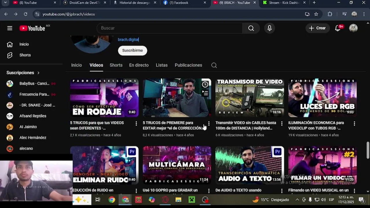
Task: Switch to the Publicaciones tab
Action: click(x=188, y=65)
